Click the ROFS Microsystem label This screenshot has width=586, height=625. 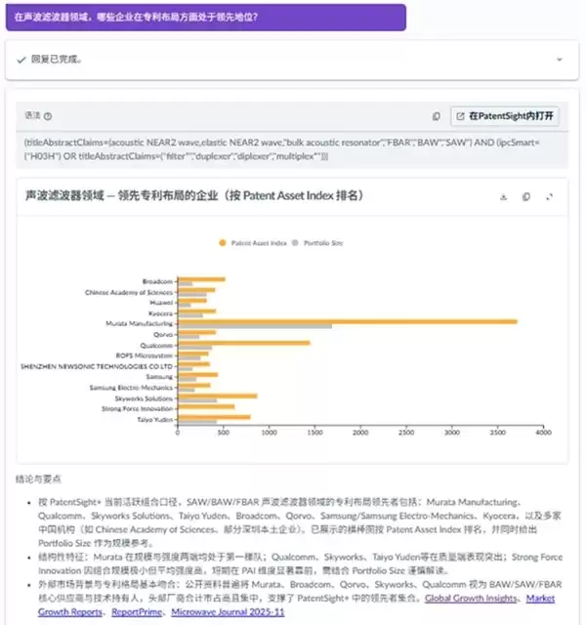click(x=145, y=355)
